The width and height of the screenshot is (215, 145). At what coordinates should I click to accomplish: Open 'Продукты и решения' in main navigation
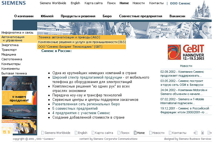pyautogui.click(x=78, y=16)
